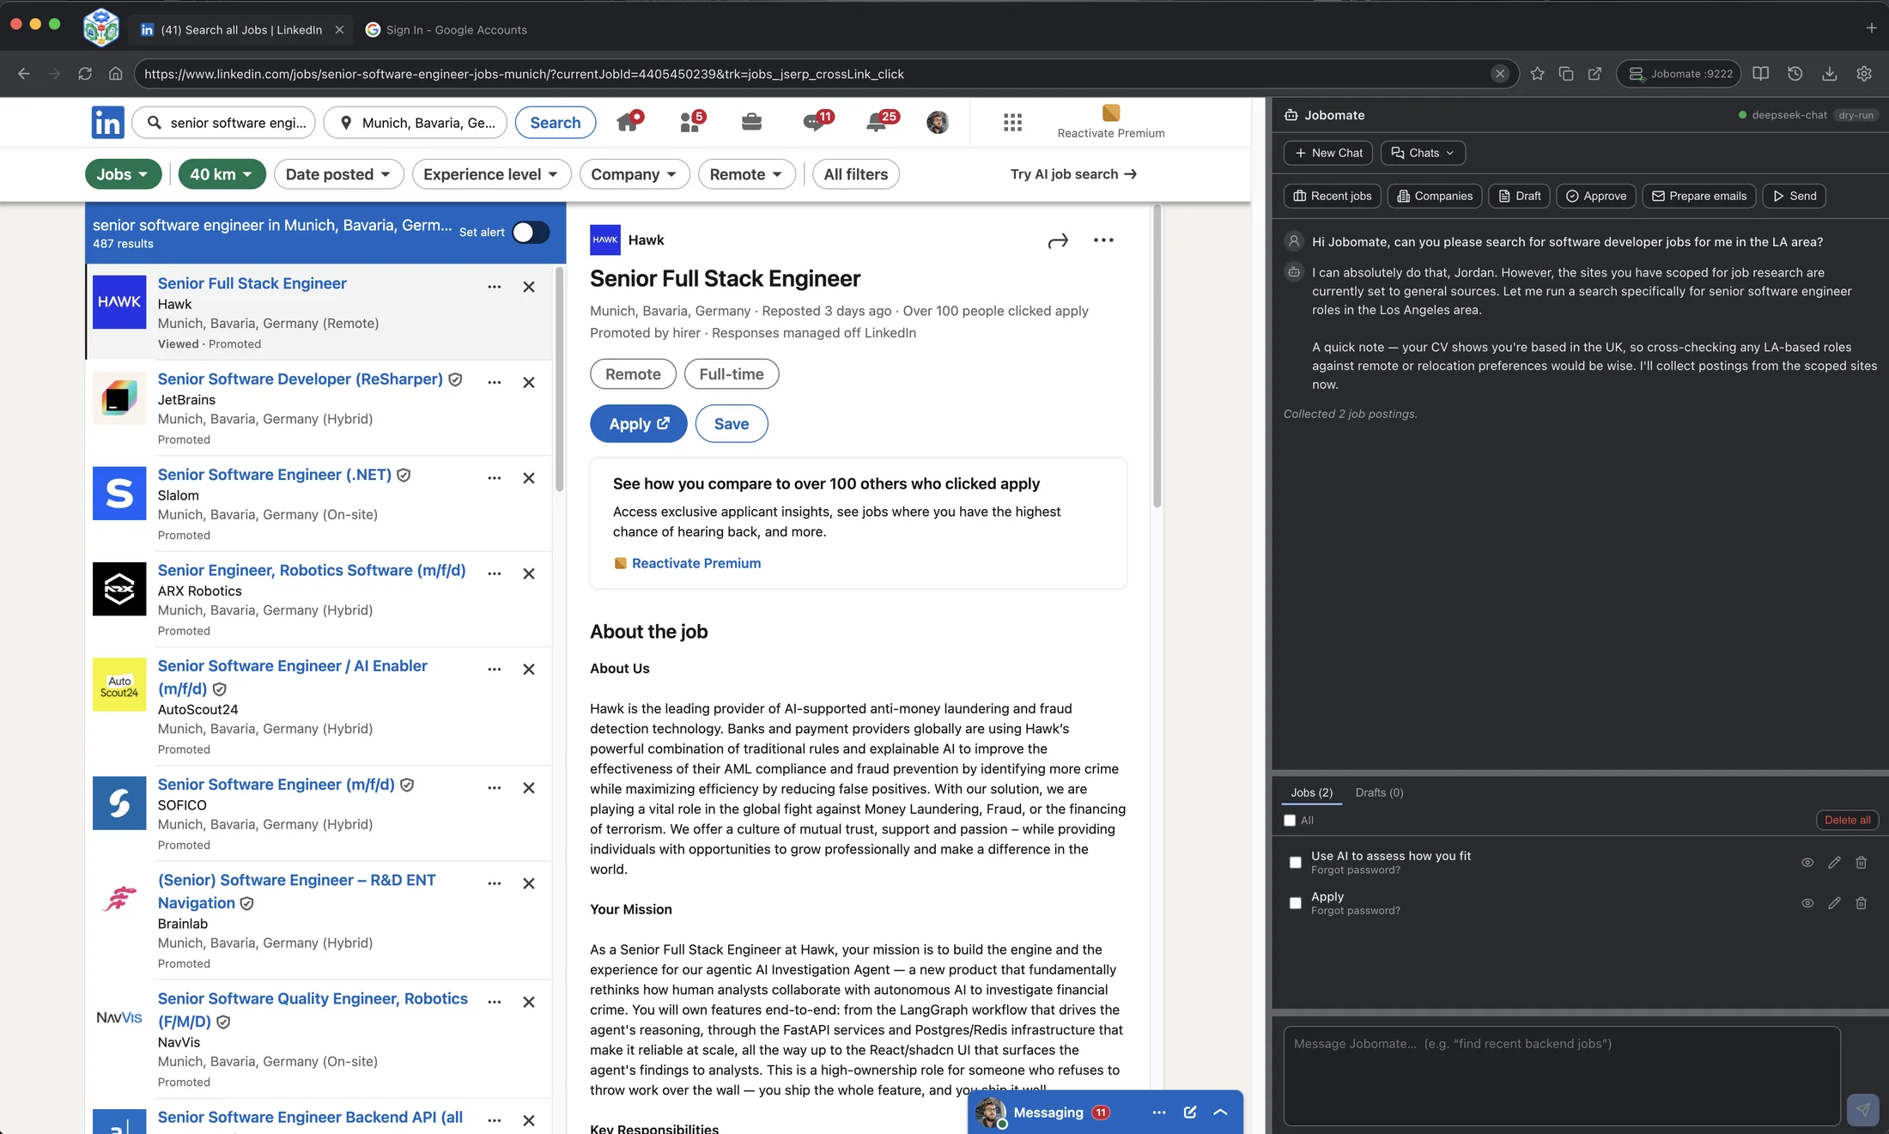
Task: Dismiss the ARX Robotics job listing
Action: click(529, 573)
